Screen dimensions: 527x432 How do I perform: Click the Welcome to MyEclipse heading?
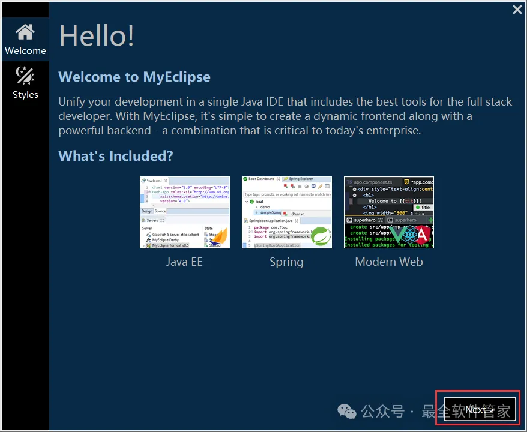coord(134,77)
